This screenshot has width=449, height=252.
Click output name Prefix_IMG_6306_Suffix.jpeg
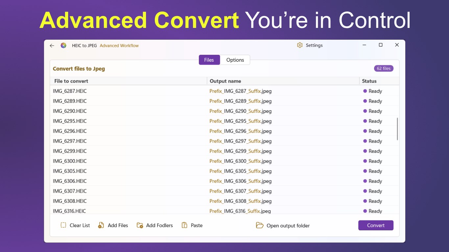tap(241, 181)
